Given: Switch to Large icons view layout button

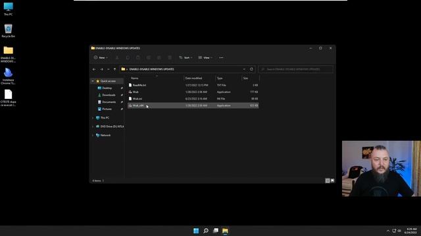Looking at the screenshot, I should coord(332,181).
